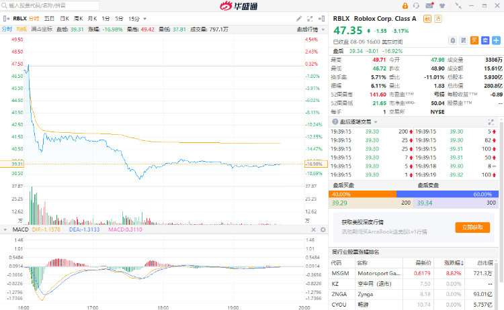
Task: Click the blue sell icon
Action: pyautogui.click(x=485, y=40)
